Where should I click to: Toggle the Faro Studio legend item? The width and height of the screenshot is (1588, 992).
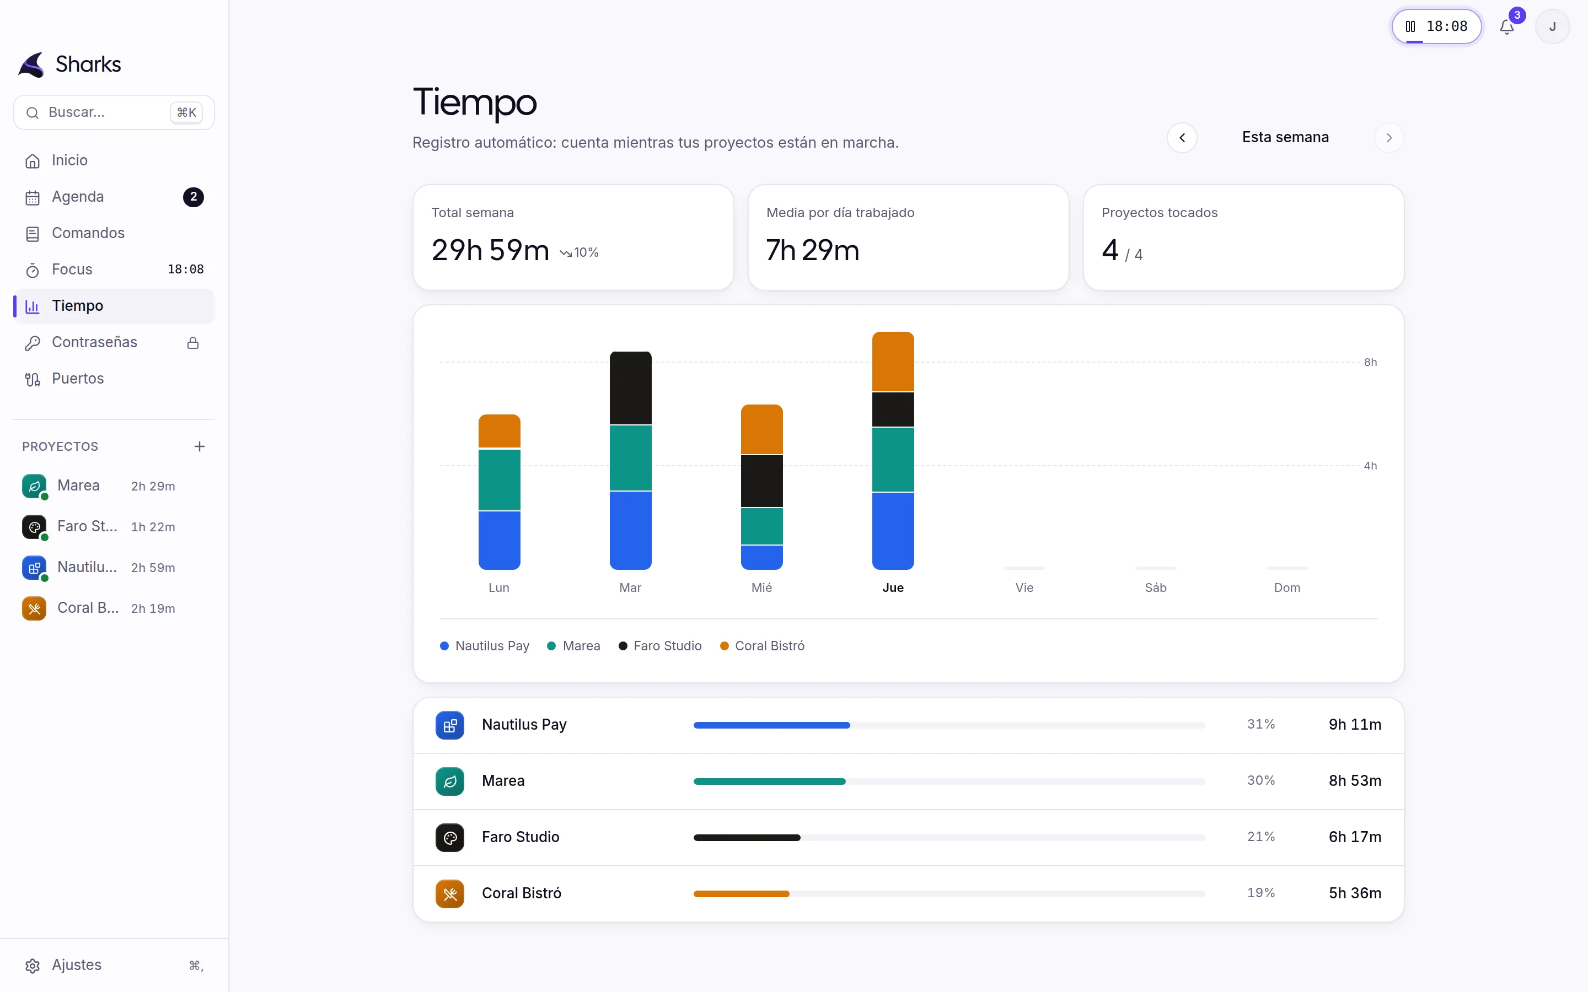660,646
